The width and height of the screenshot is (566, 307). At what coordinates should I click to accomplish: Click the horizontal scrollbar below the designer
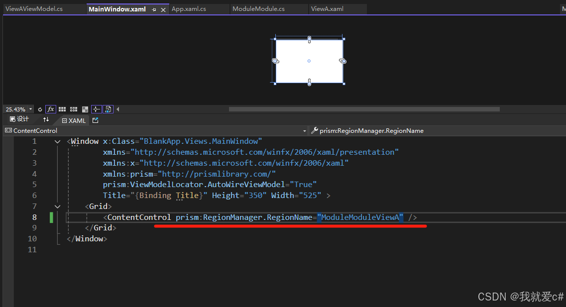[363, 109]
